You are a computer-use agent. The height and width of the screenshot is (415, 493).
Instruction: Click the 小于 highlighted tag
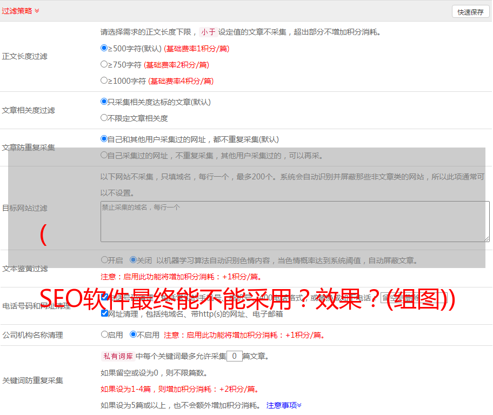[x=209, y=32]
